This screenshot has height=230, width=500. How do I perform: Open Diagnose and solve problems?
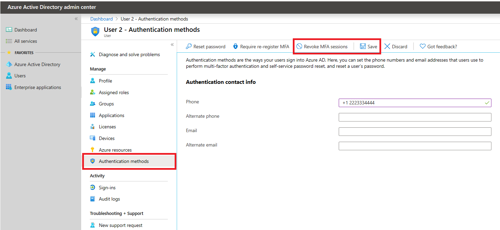[x=129, y=54]
